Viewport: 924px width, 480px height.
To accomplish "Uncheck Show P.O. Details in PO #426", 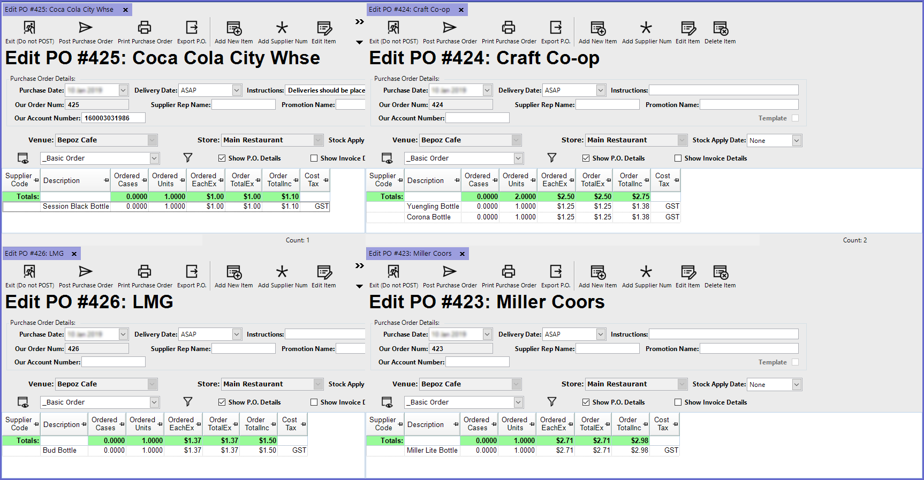I will [222, 402].
